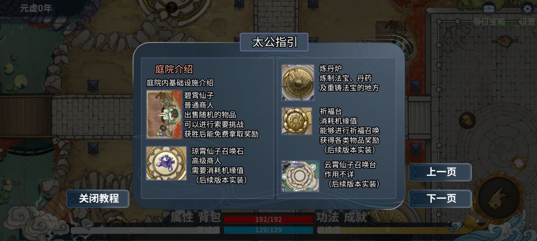Screen dimensions: 537x241
Task: Click the 云霄仙子召唤台 stone circle icon
Action: point(300,176)
